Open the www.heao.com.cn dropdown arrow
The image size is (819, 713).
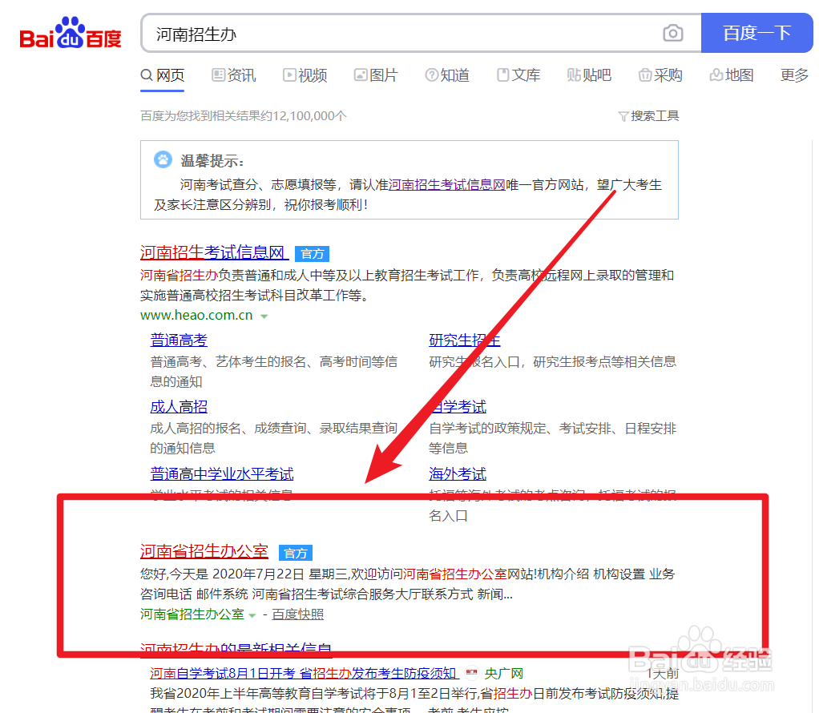263,315
